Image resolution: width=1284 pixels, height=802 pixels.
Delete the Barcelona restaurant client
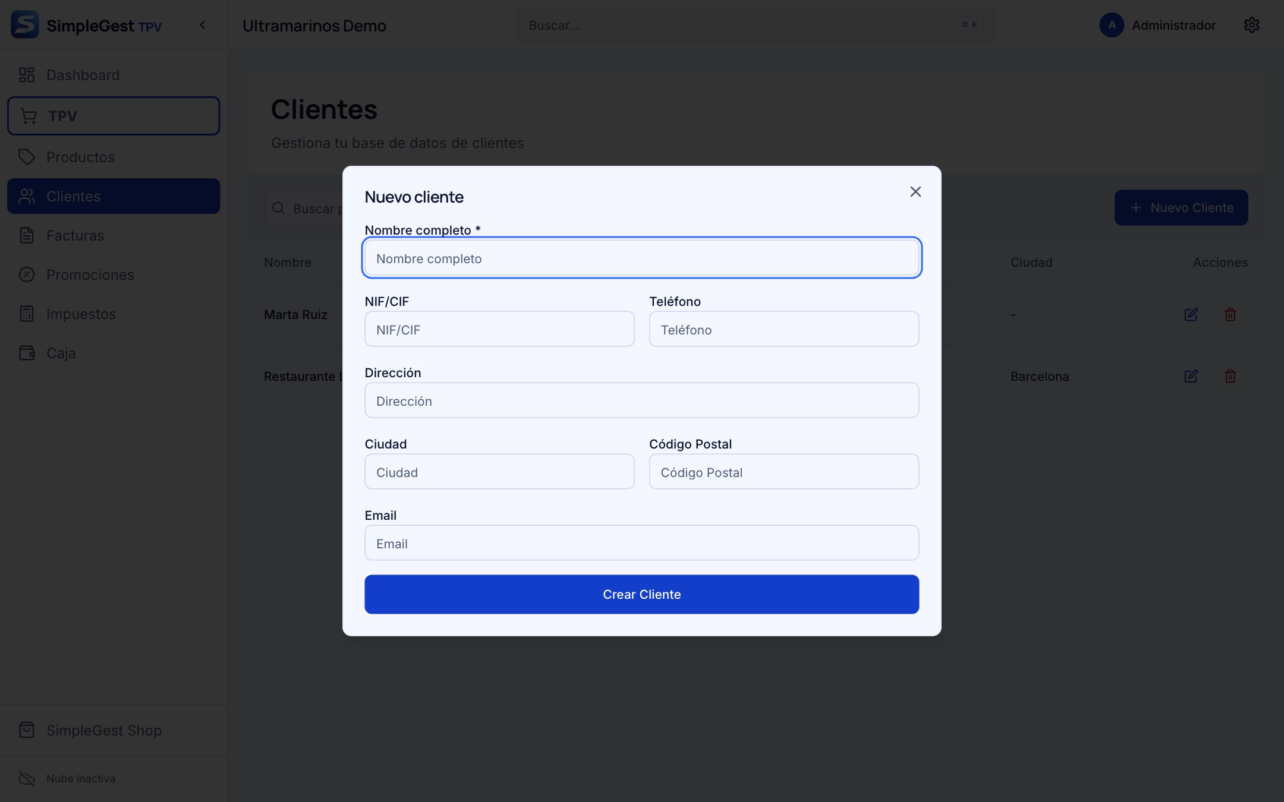pos(1230,376)
